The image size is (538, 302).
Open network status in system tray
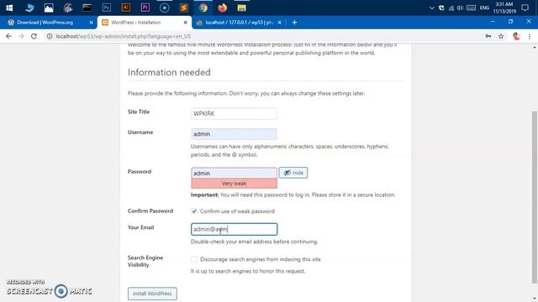point(451,8)
